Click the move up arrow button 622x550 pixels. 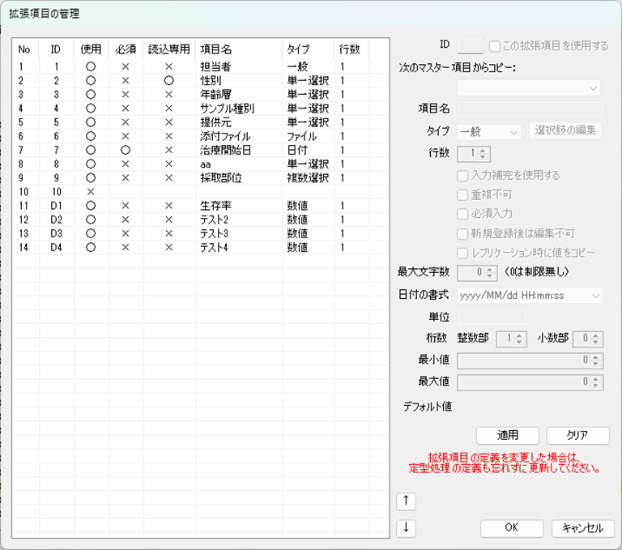(x=406, y=501)
